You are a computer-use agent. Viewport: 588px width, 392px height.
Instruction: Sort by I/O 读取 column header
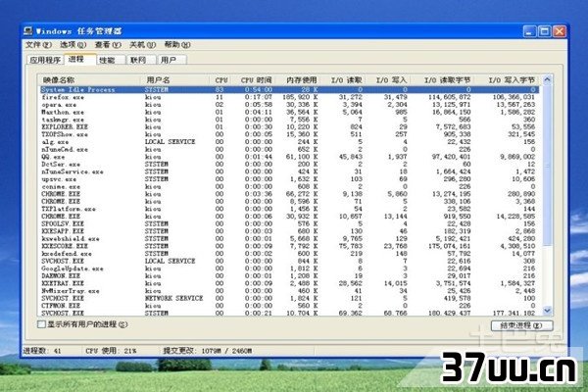point(344,80)
